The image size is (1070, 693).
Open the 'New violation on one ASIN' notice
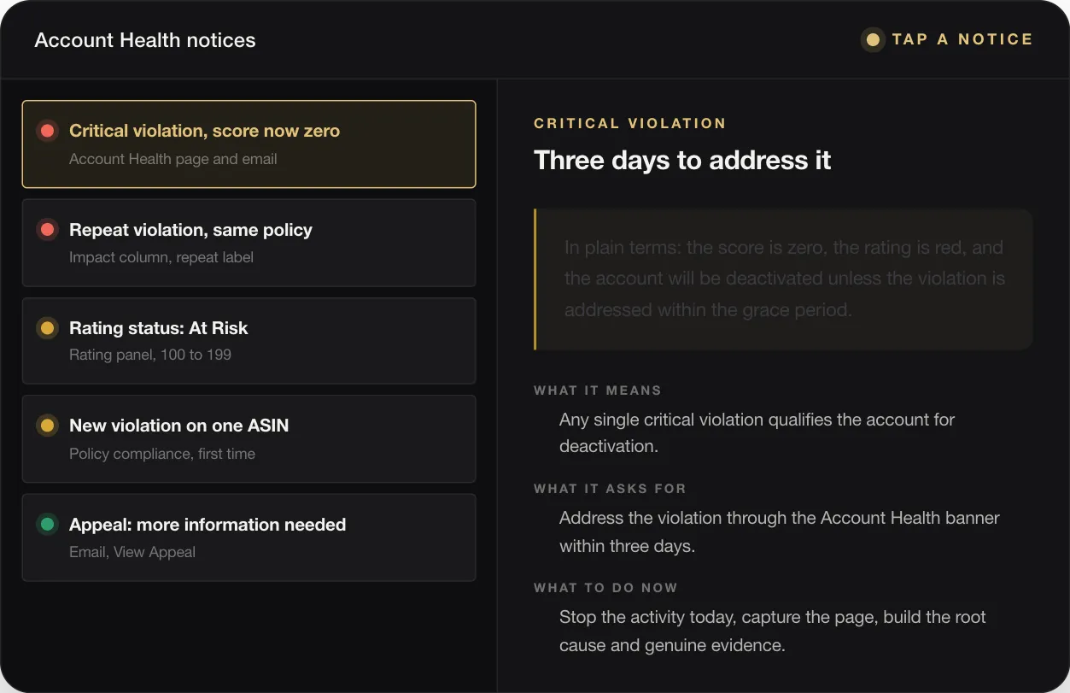(x=248, y=438)
